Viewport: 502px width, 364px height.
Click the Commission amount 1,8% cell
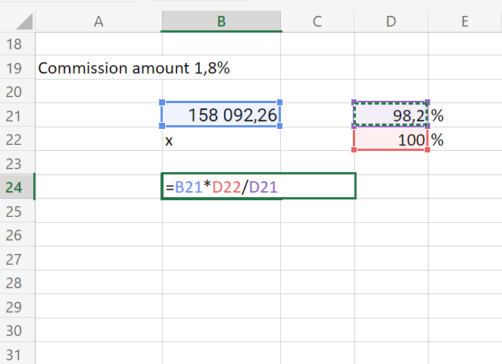point(134,67)
